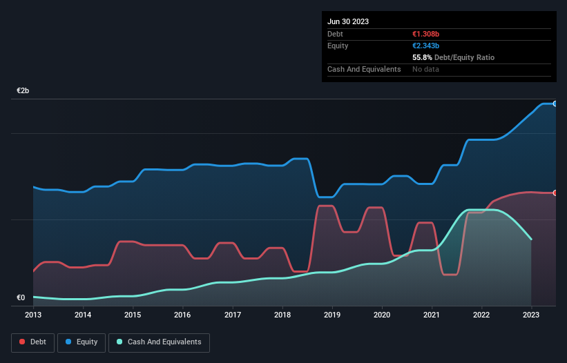Click the Equity row label in tooltip

(338, 46)
